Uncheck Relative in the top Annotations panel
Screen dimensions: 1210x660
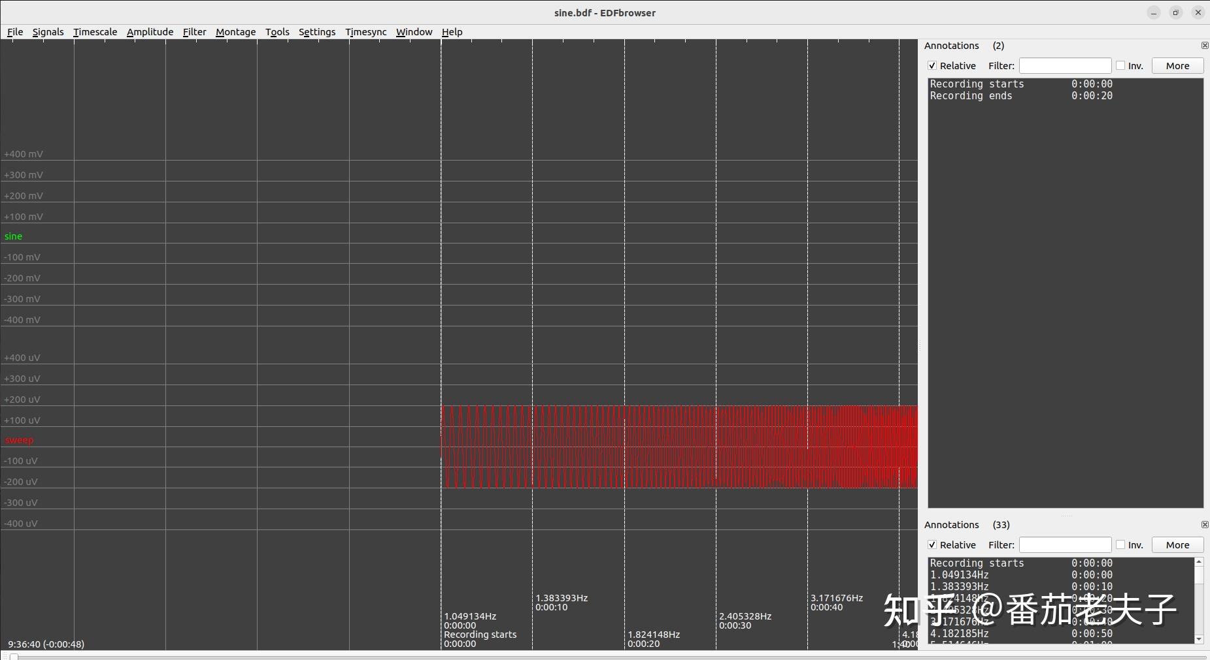(933, 65)
